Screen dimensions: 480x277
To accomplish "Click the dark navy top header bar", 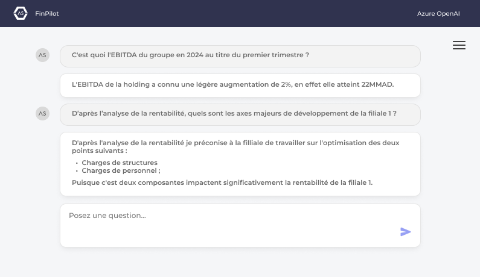I will [x=240, y=13].
